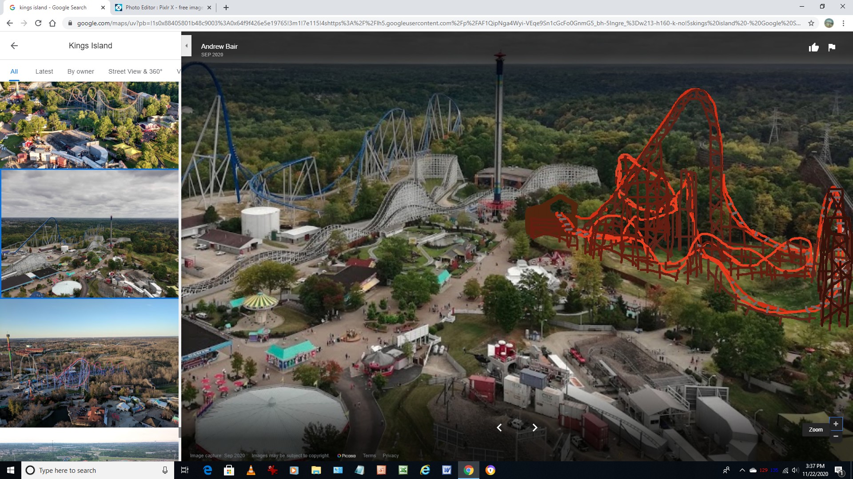Zoom out with the minus button
This screenshot has height=479, width=853.
point(836,436)
